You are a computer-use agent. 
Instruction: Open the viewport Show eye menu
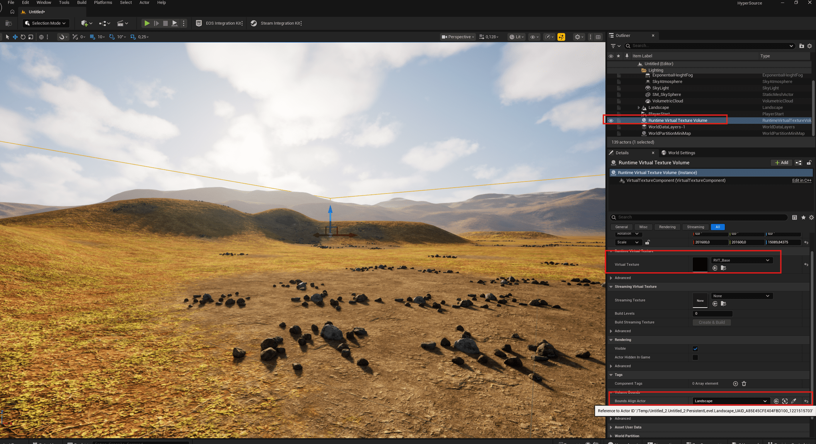click(x=534, y=37)
